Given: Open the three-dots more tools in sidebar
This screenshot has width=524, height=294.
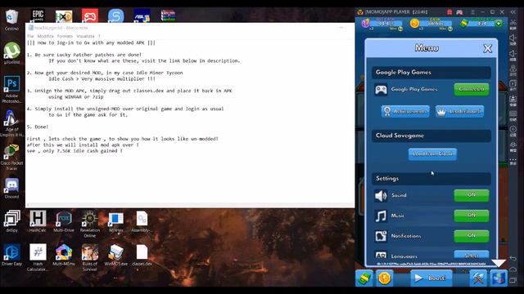Looking at the screenshot, I should tap(513, 160).
